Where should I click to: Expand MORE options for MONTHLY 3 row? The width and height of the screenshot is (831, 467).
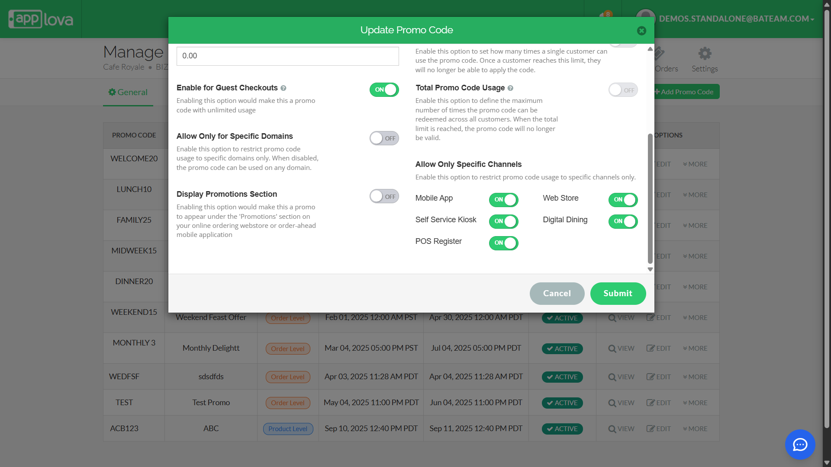point(695,349)
